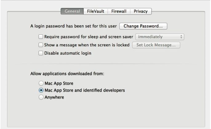The width and height of the screenshot is (211, 129).
Task: Choose the Mac App Store radio button
Action: [41, 83]
